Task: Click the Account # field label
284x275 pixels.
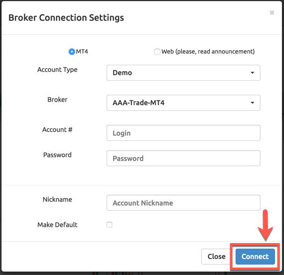Action: tap(57, 130)
